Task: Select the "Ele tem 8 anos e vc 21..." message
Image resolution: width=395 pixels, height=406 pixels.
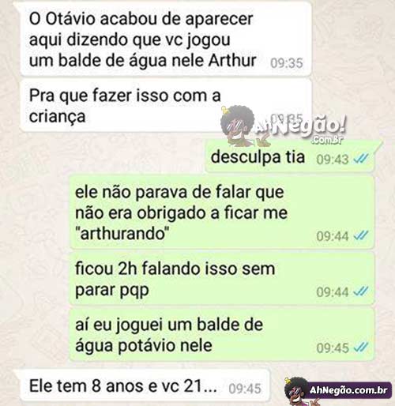Action: 145,385
